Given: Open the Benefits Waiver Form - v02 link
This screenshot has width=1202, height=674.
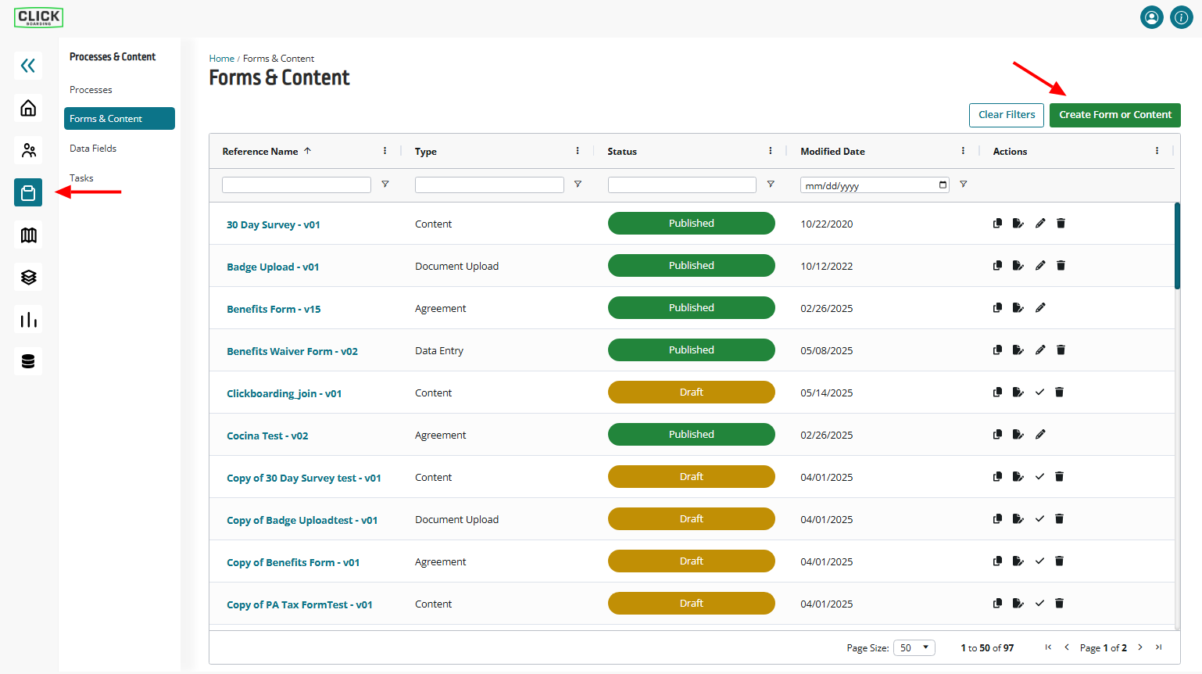Looking at the screenshot, I should tap(292, 351).
